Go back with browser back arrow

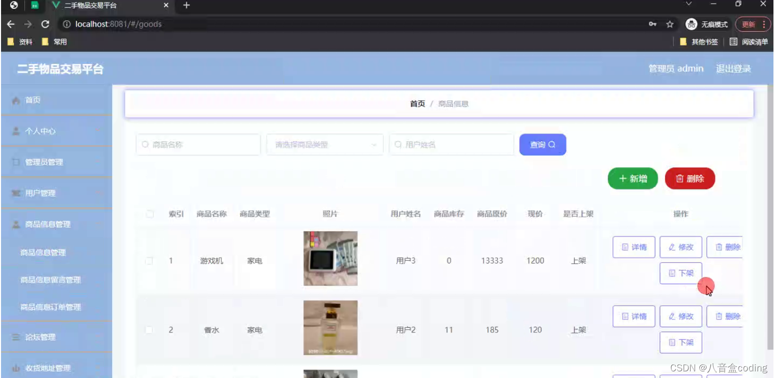[x=11, y=24]
